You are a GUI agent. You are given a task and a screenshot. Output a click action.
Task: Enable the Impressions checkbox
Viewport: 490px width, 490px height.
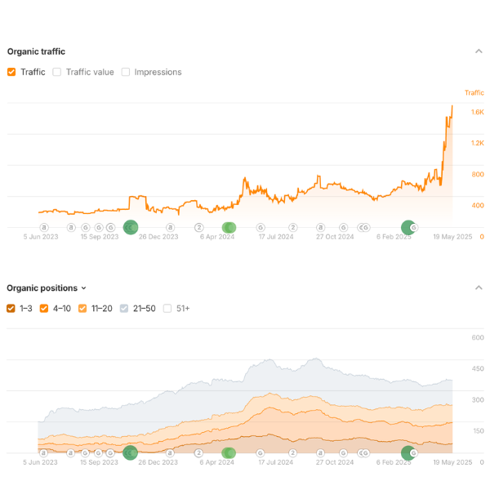point(126,72)
